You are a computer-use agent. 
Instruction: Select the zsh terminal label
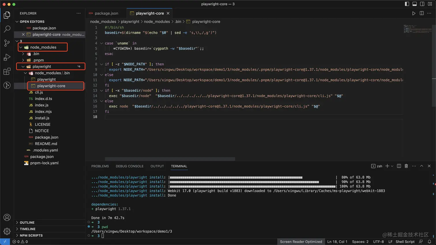377,166
